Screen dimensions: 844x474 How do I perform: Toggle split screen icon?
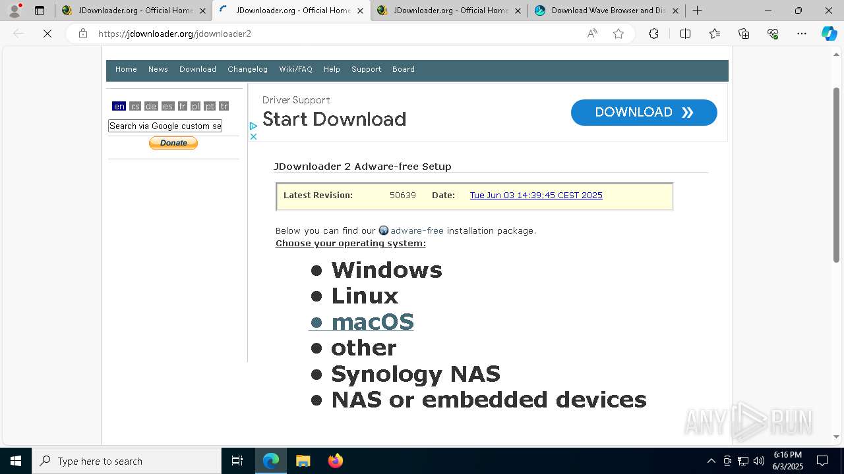685,34
